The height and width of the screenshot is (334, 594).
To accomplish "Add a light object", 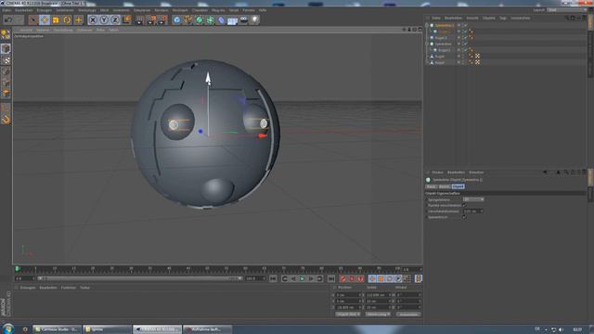I will 254,19.
